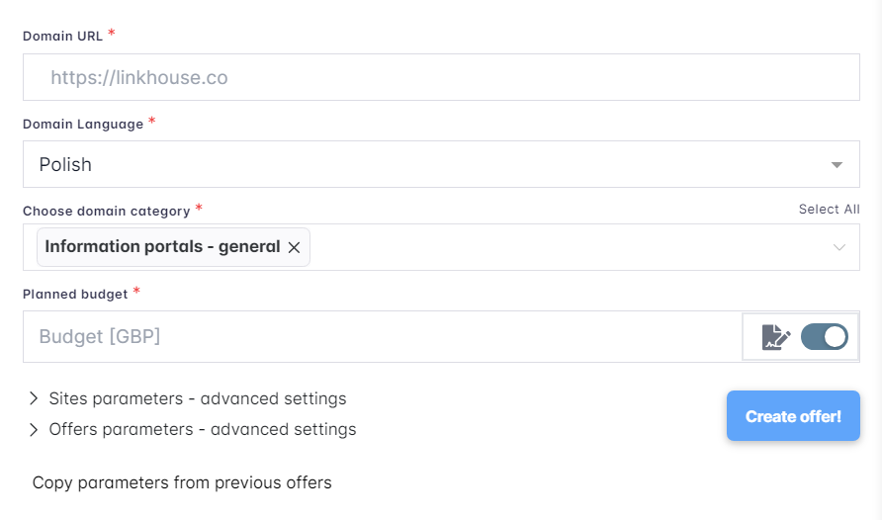882x520 pixels.
Task: Select the Polish language value
Action: tap(65, 165)
